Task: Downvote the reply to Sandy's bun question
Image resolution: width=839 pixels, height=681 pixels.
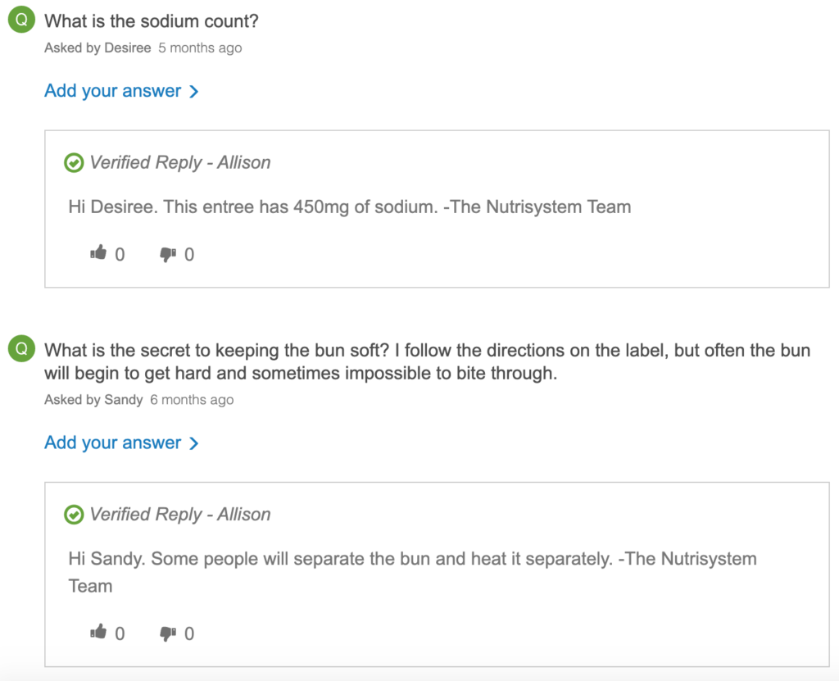Action: pyautogui.click(x=168, y=633)
